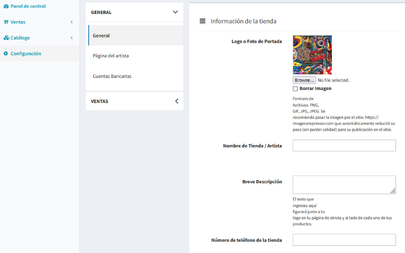The image size is (405, 253).
Task: Click the No file selected. text
Action: [x=333, y=81]
